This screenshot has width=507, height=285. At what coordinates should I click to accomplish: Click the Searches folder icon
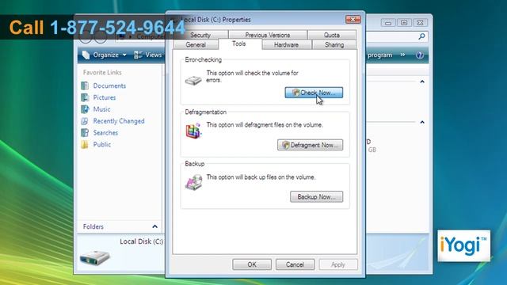(85, 132)
